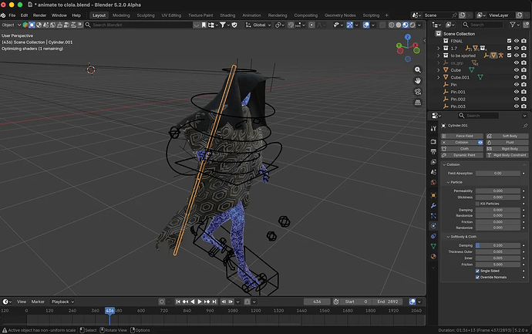532x334 pixels.
Task: Click the Z axis on the navigation gizmo
Action: pos(408,37)
